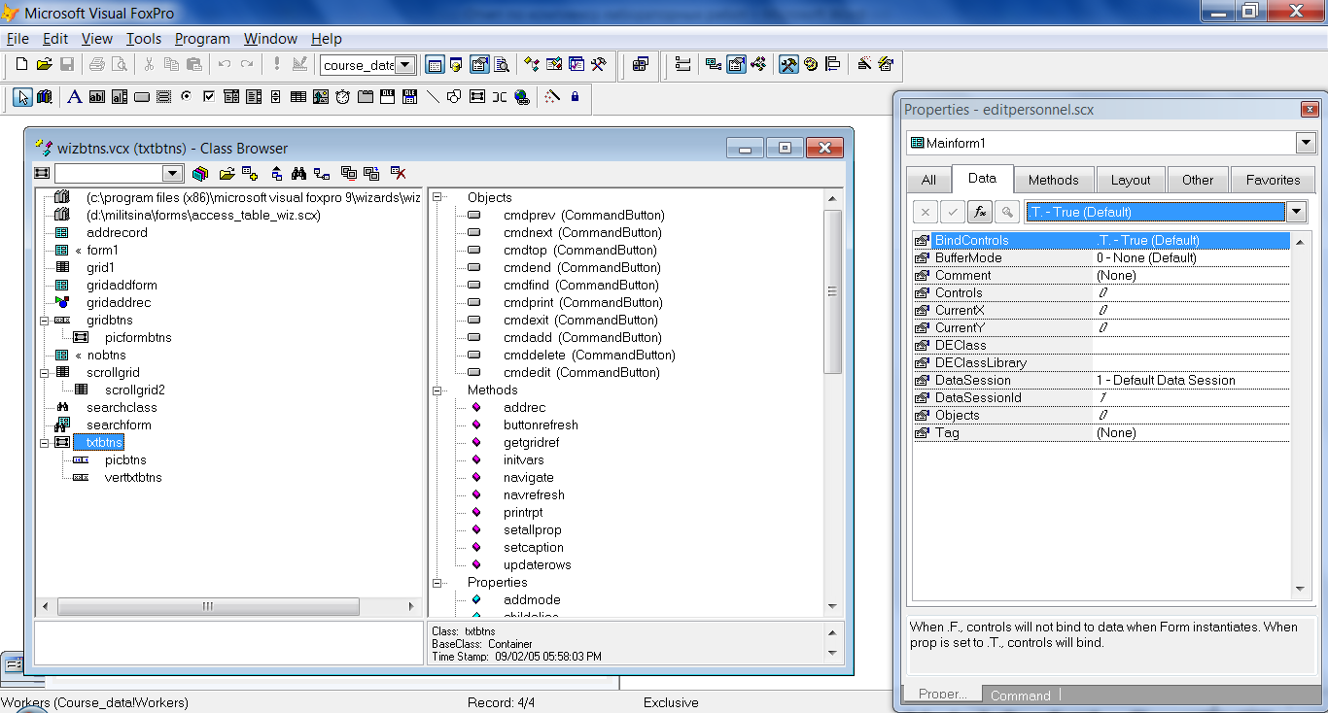This screenshot has width=1328, height=713.
Task: Select the Timer control tool
Action: pyautogui.click(x=343, y=97)
